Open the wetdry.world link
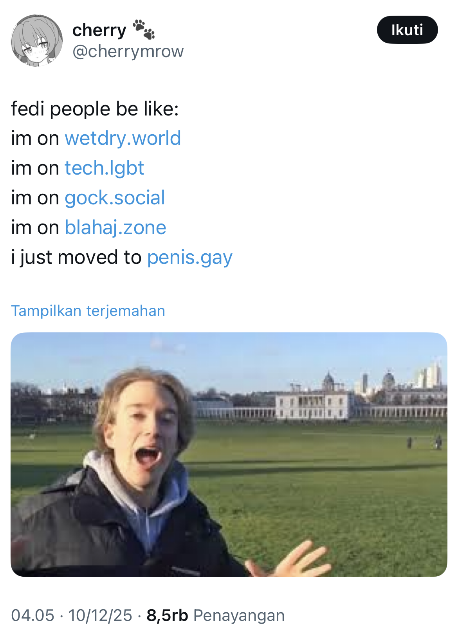The image size is (458, 635). [x=123, y=138]
